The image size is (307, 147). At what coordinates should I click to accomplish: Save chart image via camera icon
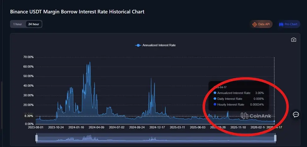(x=293, y=40)
